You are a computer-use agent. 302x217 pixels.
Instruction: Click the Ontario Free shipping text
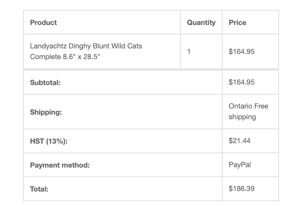coord(248,112)
